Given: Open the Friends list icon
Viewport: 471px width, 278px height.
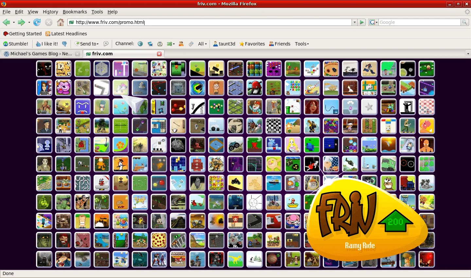Looking at the screenshot, I should pos(271,43).
